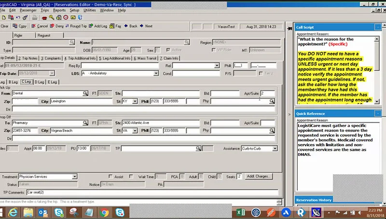
Task: Click the red clock circle toolbar icon
Action: pos(66,17)
